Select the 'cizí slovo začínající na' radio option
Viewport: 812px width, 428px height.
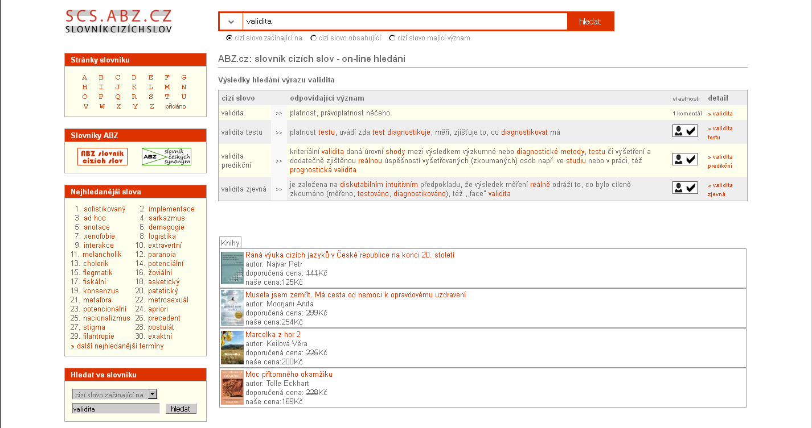click(229, 38)
